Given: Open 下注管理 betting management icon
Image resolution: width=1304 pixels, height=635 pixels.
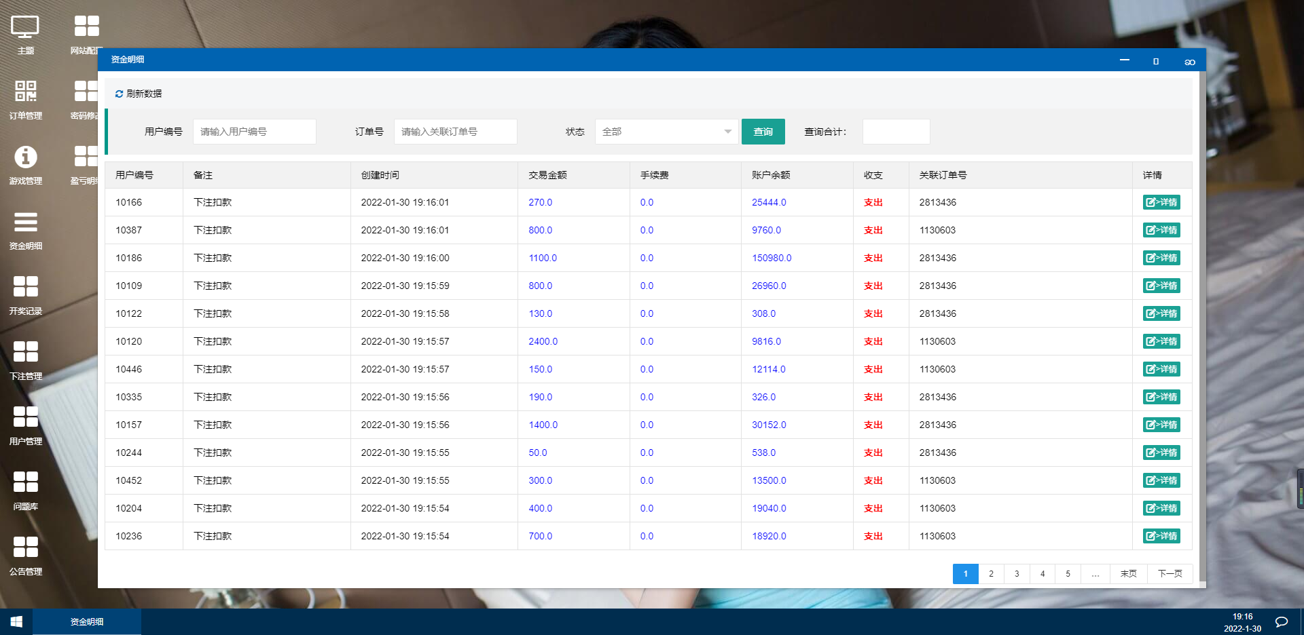Looking at the screenshot, I should (25, 352).
